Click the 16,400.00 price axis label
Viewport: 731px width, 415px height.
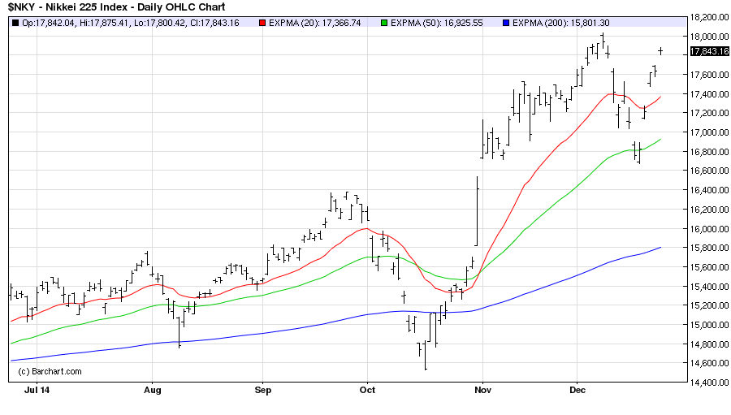(x=709, y=190)
